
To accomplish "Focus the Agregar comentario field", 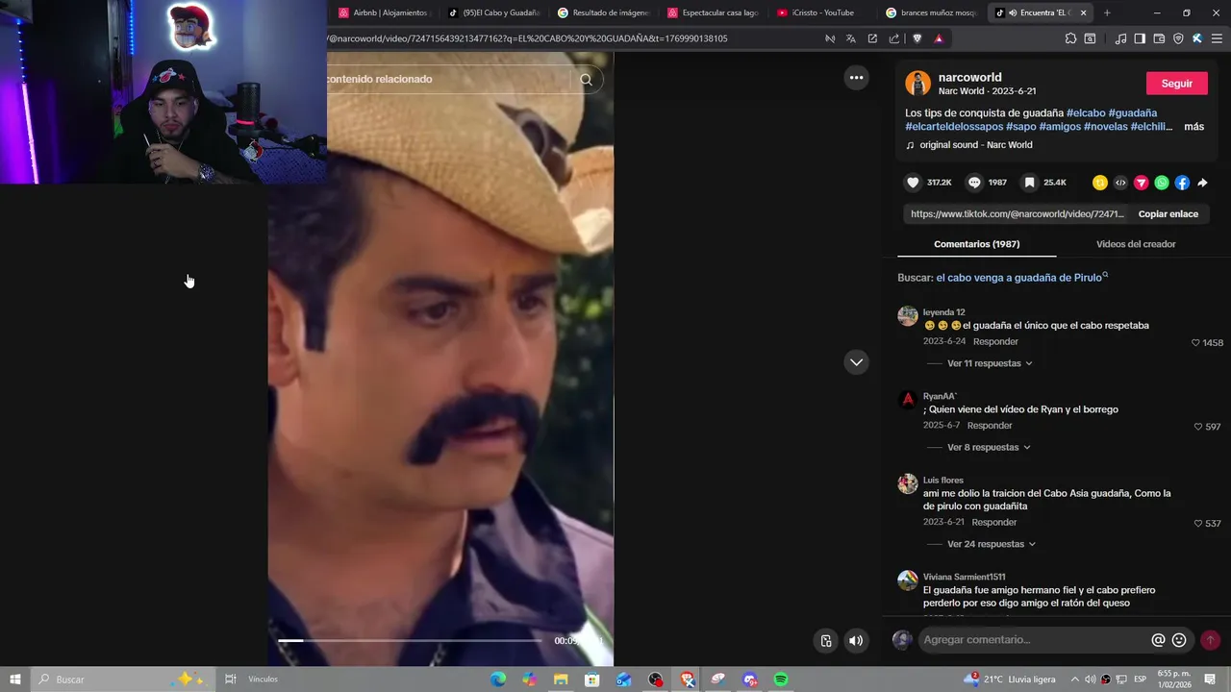I will [1032, 640].
